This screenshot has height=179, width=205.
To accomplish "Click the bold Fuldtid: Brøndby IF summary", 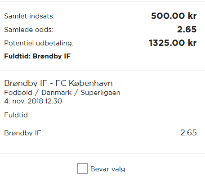I will click(x=37, y=56).
